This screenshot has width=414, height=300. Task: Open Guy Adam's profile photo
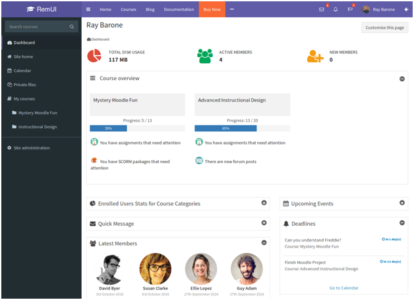247,269
